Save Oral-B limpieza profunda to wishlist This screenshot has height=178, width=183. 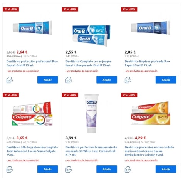[128, 80]
